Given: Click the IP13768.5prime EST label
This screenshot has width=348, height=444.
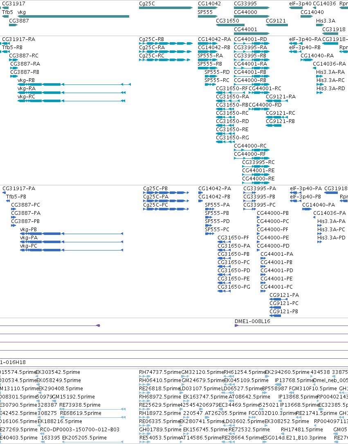Looking at the screenshot, I should pos(294,380).
